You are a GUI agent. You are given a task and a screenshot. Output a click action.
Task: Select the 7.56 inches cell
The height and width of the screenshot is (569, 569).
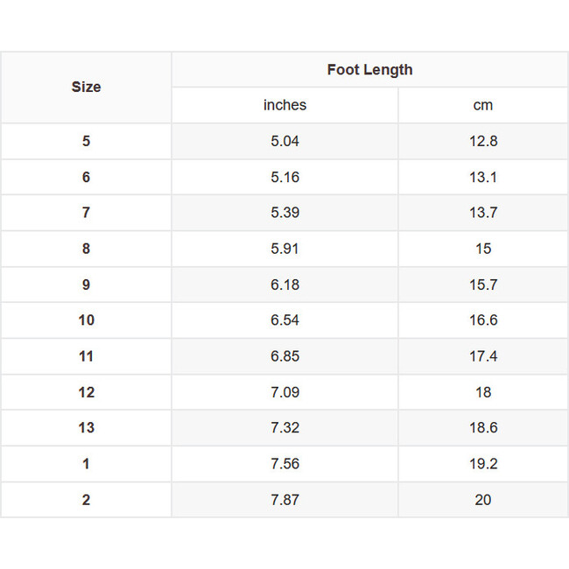point(284,464)
